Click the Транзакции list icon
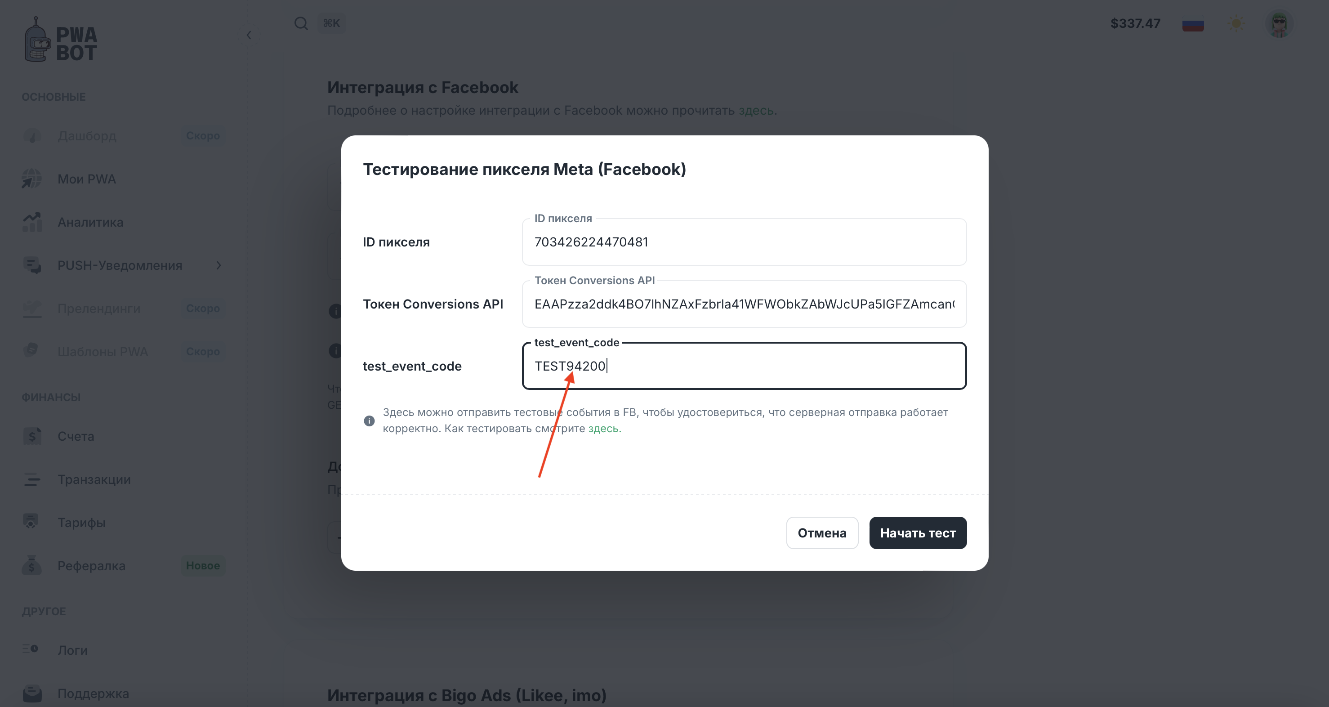The width and height of the screenshot is (1329, 707). click(x=32, y=479)
